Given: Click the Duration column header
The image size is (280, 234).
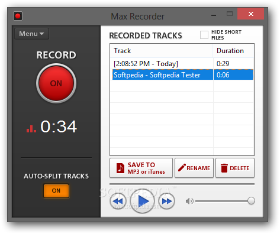Looking at the screenshot, I should tap(233, 51).
